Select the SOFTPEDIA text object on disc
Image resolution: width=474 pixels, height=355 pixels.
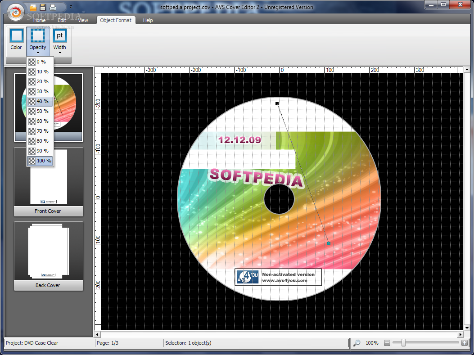click(256, 178)
